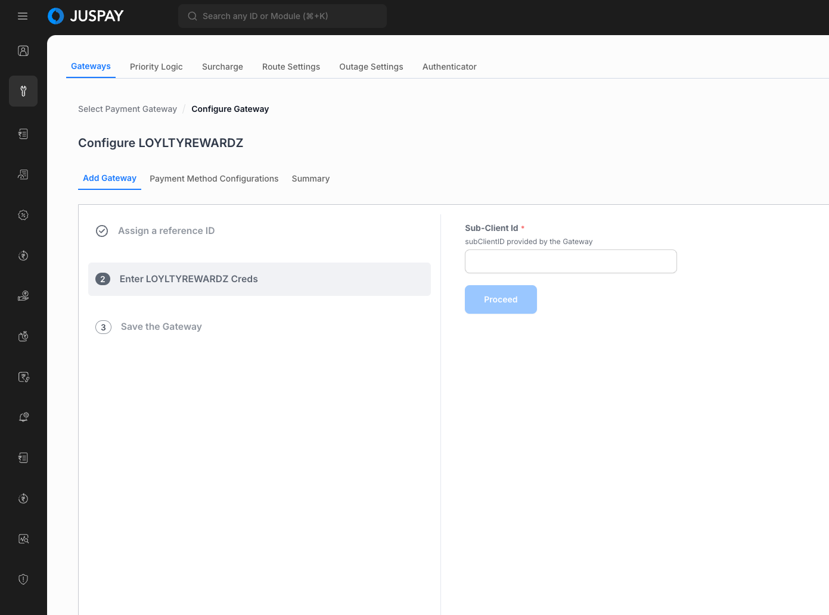Click the shield alert sidebar icon
The image size is (829, 615).
pos(23,579)
